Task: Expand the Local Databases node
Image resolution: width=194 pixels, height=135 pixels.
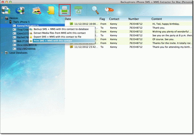Action: tap(2, 53)
